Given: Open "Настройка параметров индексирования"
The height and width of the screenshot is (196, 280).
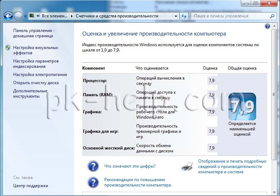Looking at the screenshot, I should [36, 64].
